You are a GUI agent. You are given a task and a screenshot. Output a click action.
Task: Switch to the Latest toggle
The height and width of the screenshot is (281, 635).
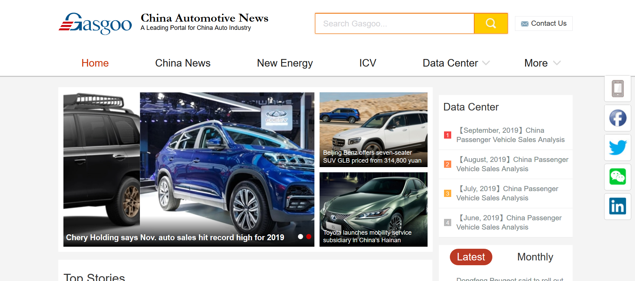pos(471,257)
